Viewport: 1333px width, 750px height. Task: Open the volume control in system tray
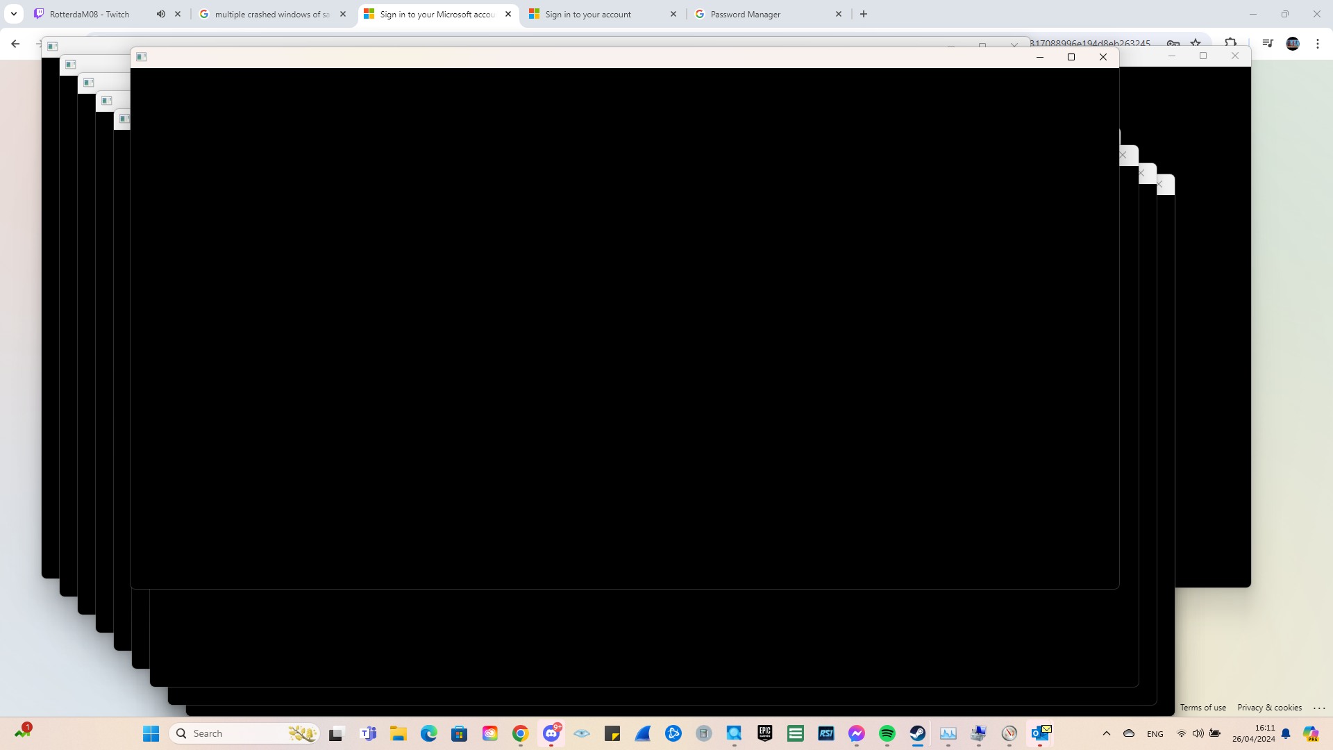point(1198,733)
